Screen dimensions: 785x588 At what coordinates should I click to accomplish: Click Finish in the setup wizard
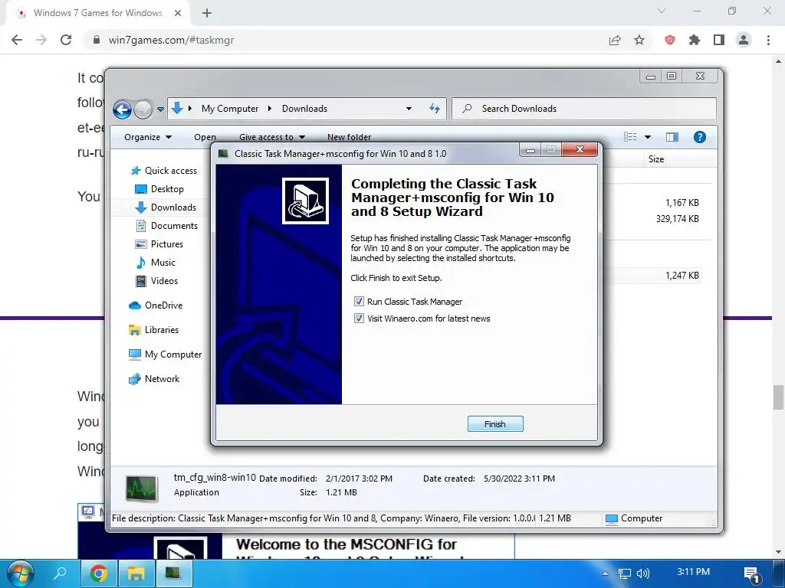(495, 424)
